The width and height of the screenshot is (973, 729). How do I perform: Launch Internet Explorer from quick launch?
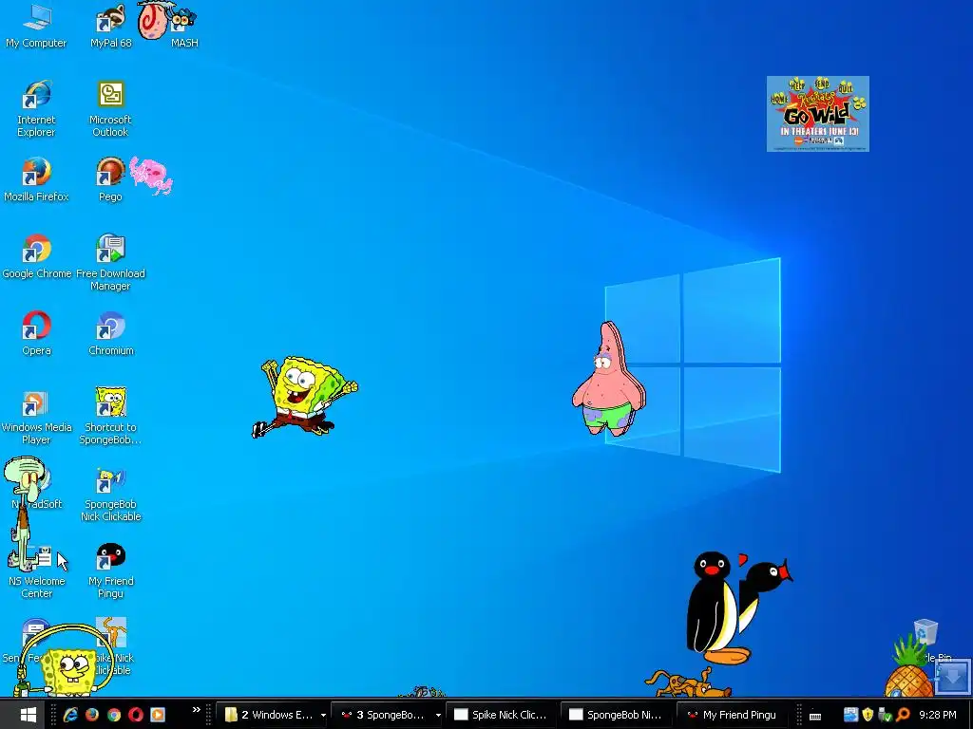[70, 715]
